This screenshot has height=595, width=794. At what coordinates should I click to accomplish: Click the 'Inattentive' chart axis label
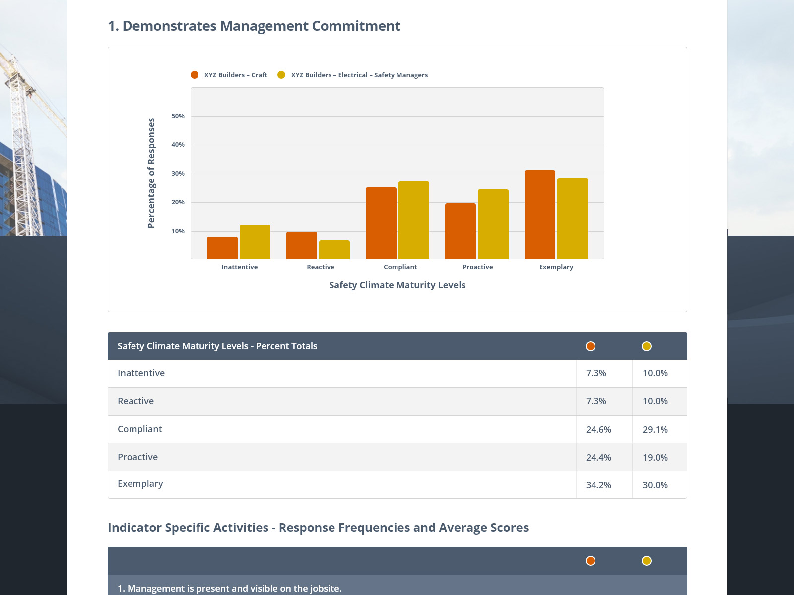pyautogui.click(x=240, y=267)
